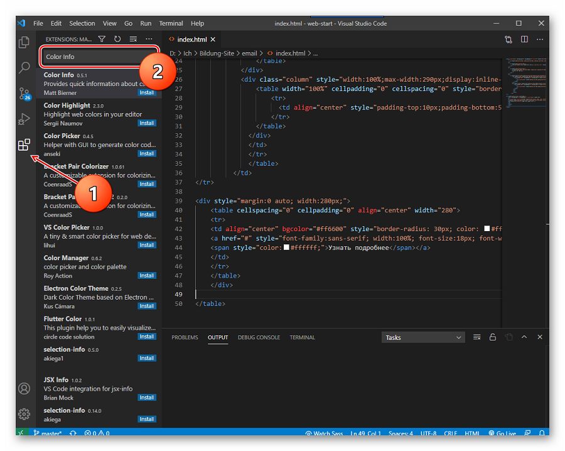This screenshot has height=451, width=565.
Task: Select the index.html editor tab
Action: (191, 40)
